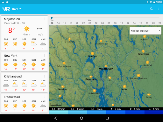Open the Fredrikstad forecast card
This screenshot has width=163, height=122.
(25, 103)
